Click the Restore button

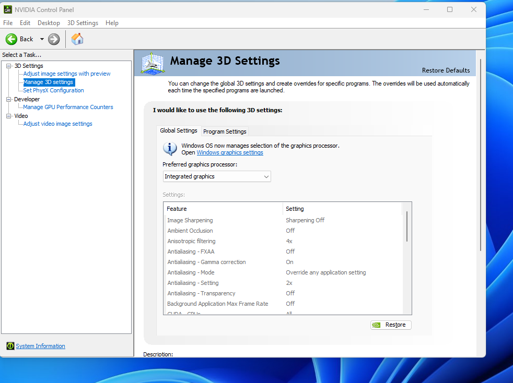point(391,325)
